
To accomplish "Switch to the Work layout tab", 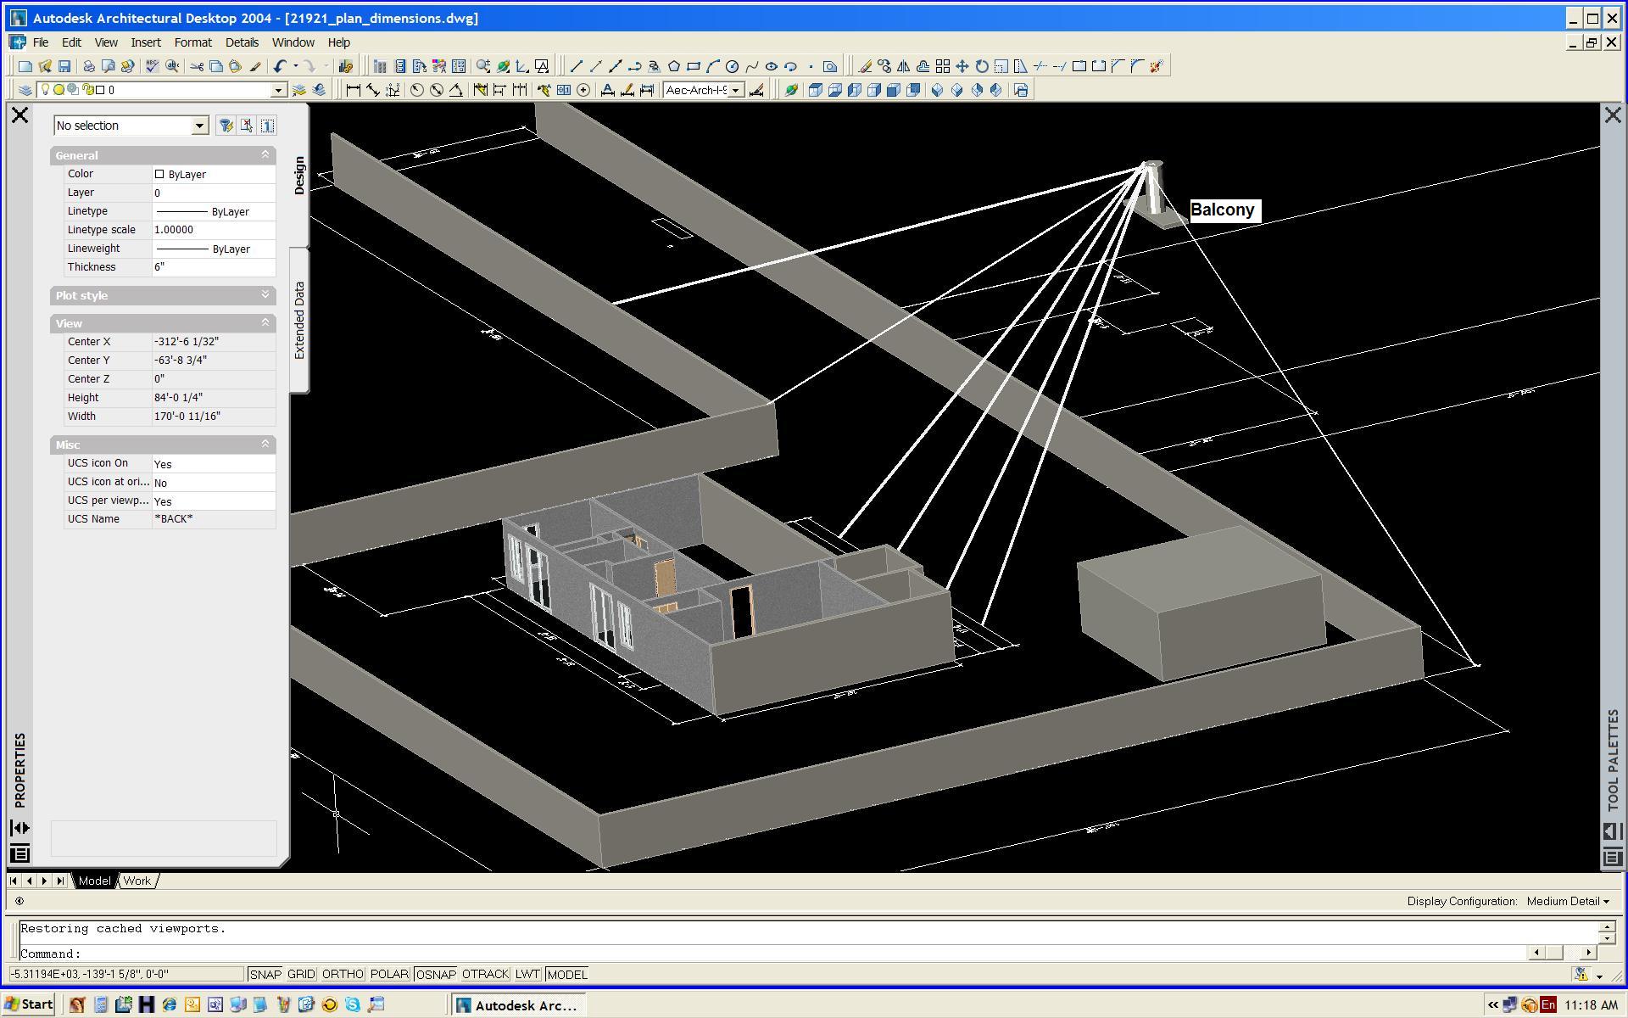I will coord(137,881).
